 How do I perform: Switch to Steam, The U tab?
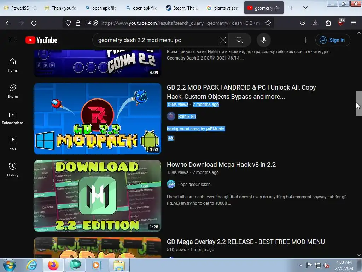pos(183,8)
